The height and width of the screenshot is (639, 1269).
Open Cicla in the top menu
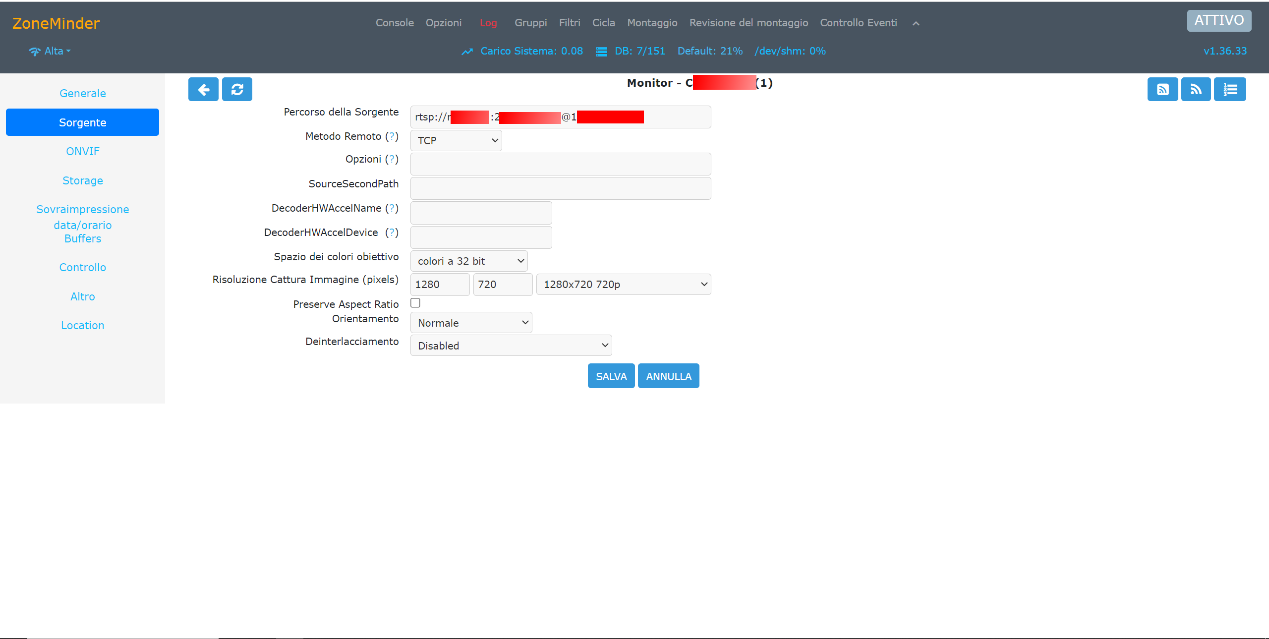click(x=603, y=23)
